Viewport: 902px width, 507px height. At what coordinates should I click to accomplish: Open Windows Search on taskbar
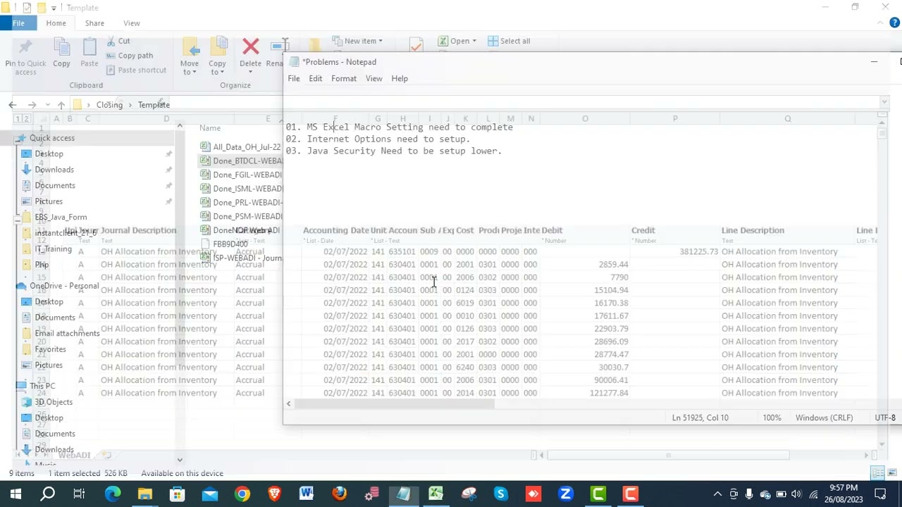pos(48,494)
